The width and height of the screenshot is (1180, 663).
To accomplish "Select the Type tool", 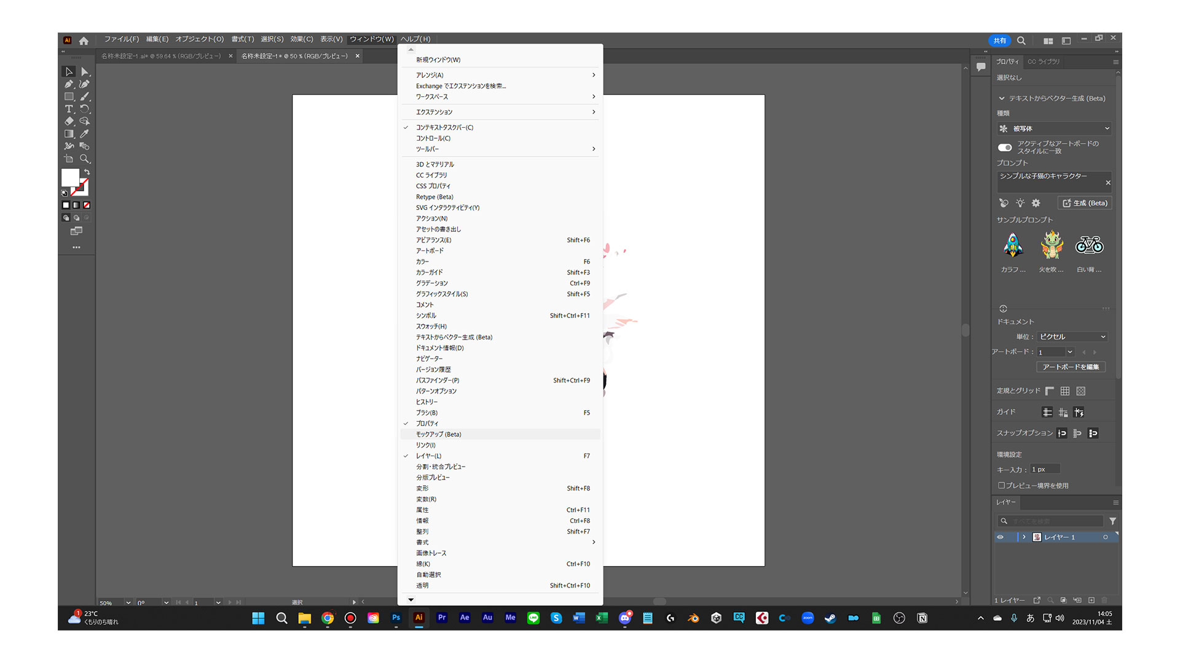I will tap(69, 109).
